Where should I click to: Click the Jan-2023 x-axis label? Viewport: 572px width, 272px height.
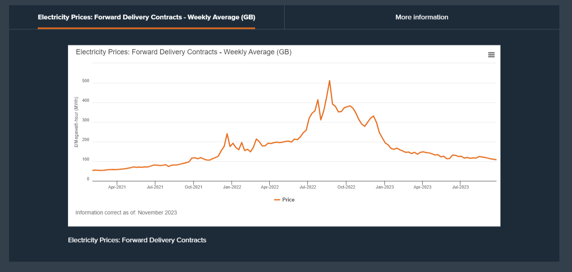[384, 187]
